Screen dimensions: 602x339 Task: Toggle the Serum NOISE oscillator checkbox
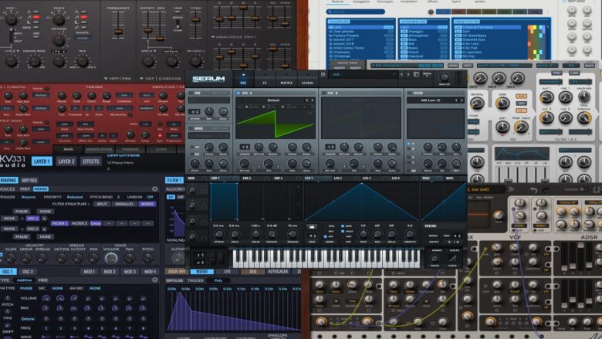[191, 129]
